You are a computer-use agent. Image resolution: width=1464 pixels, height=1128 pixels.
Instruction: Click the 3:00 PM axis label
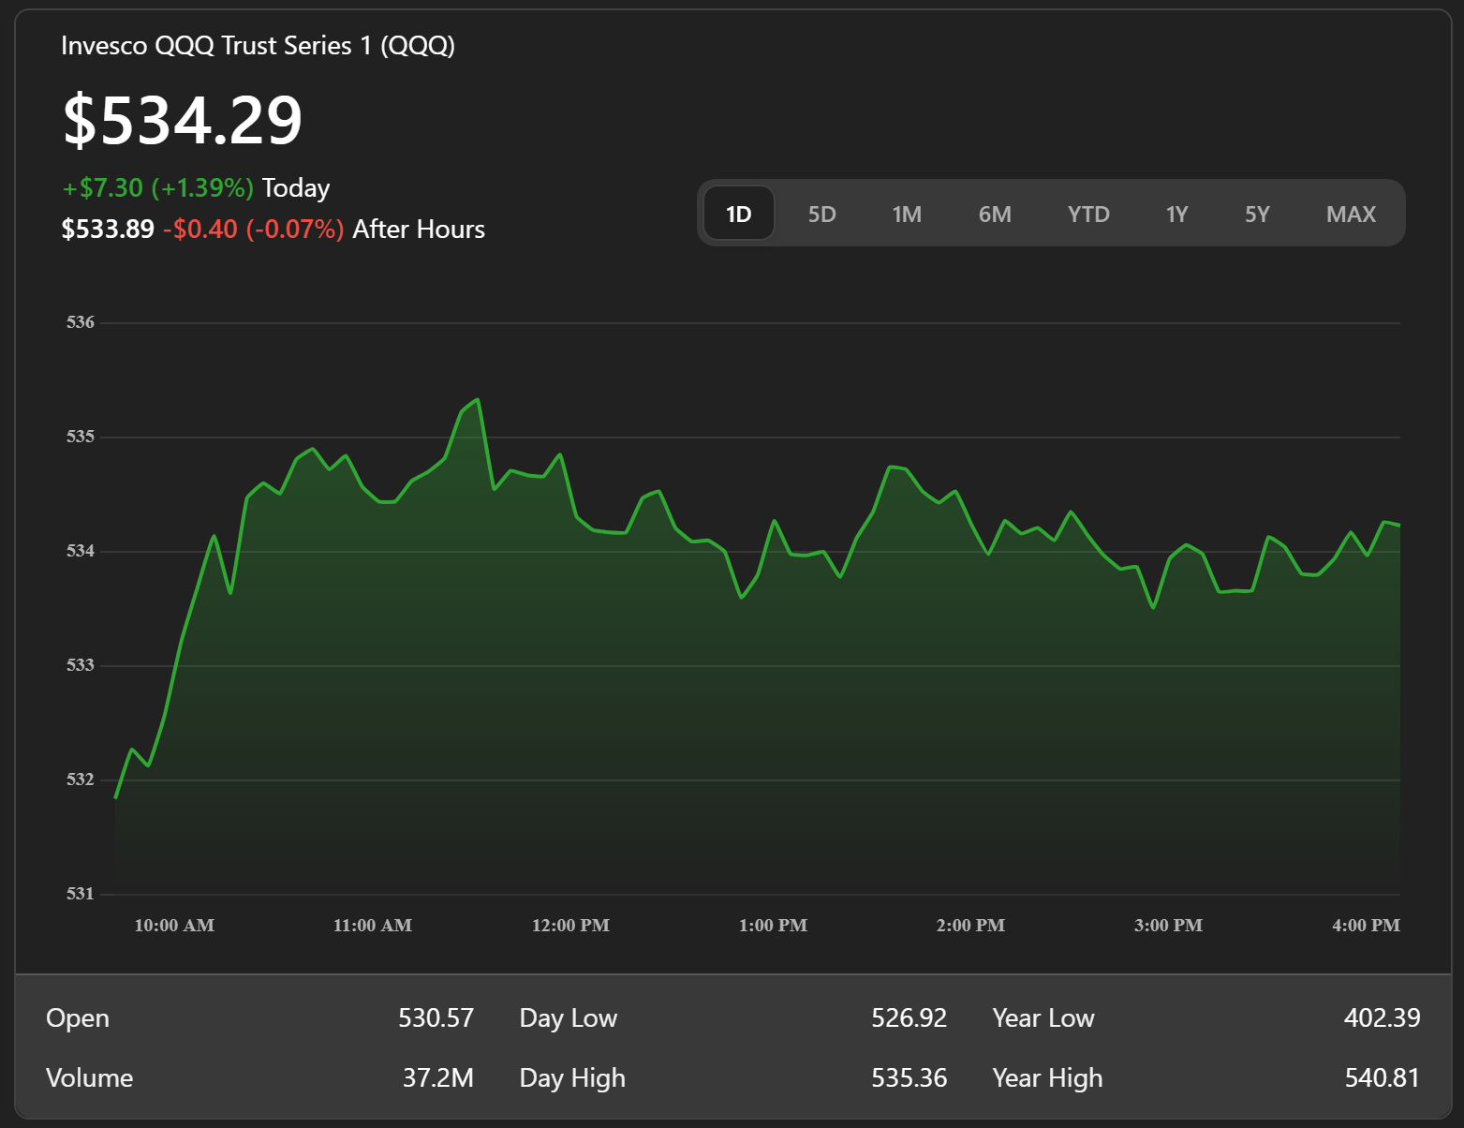1168,926
